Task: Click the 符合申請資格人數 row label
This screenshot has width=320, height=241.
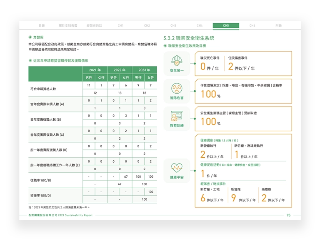Action: [43, 89]
